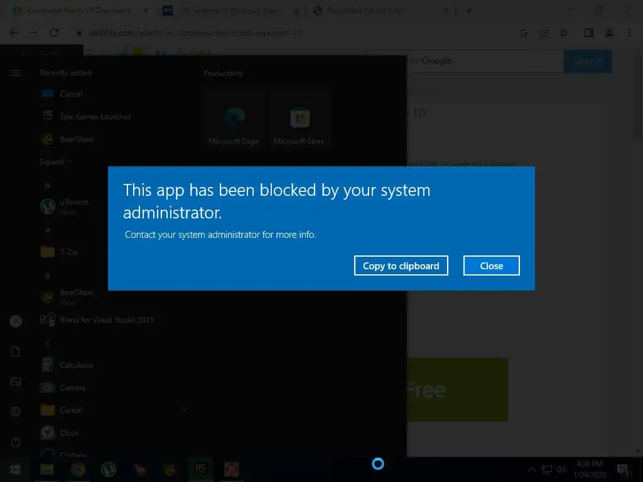
Task: Show hidden system tray icons
Action: (531, 469)
